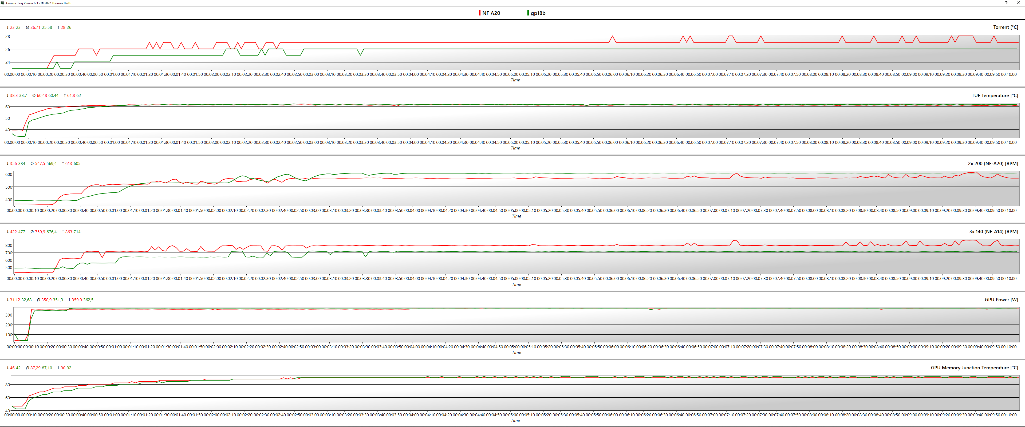Click the maximum arrow in Memory Junction stats
1025x427 pixels.
(x=58, y=368)
